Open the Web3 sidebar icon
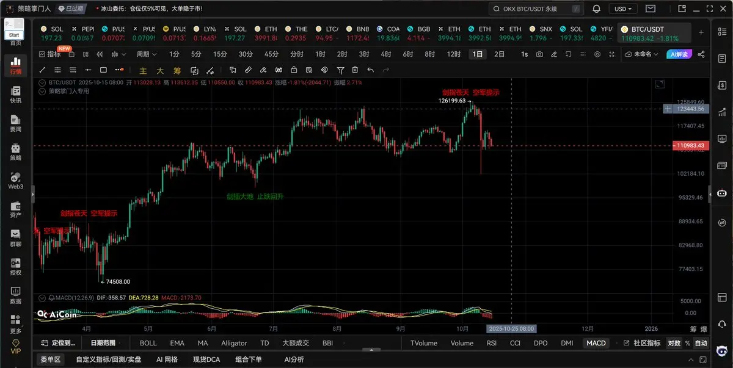The width and height of the screenshot is (733, 368). pos(16,181)
